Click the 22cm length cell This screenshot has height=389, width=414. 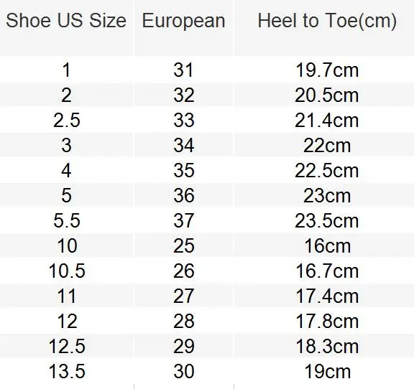(327, 145)
